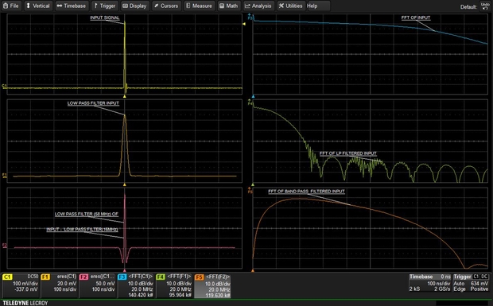The width and height of the screenshot is (493, 306).
Task: Open the Cursors menu
Action: (x=166, y=6)
